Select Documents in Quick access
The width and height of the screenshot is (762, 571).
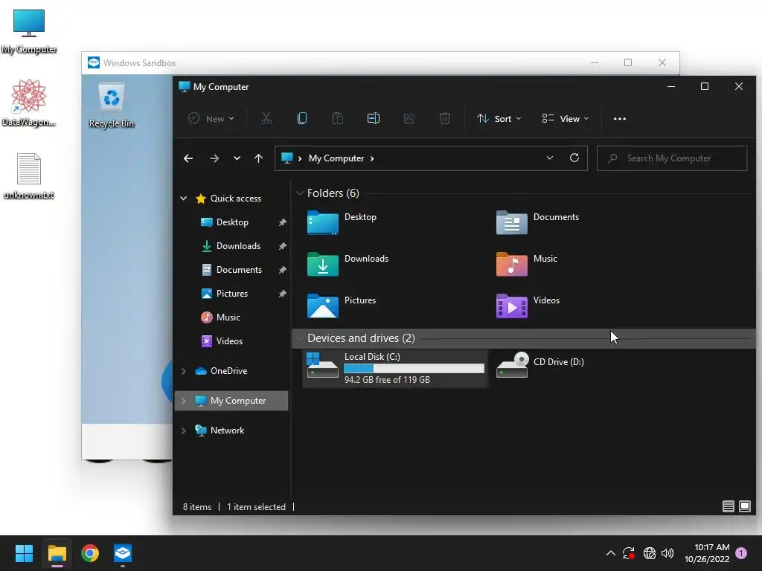point(239,269)
